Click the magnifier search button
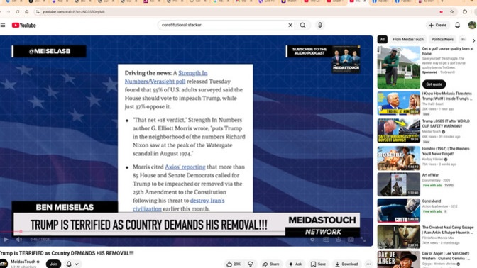 pos(302,26)
